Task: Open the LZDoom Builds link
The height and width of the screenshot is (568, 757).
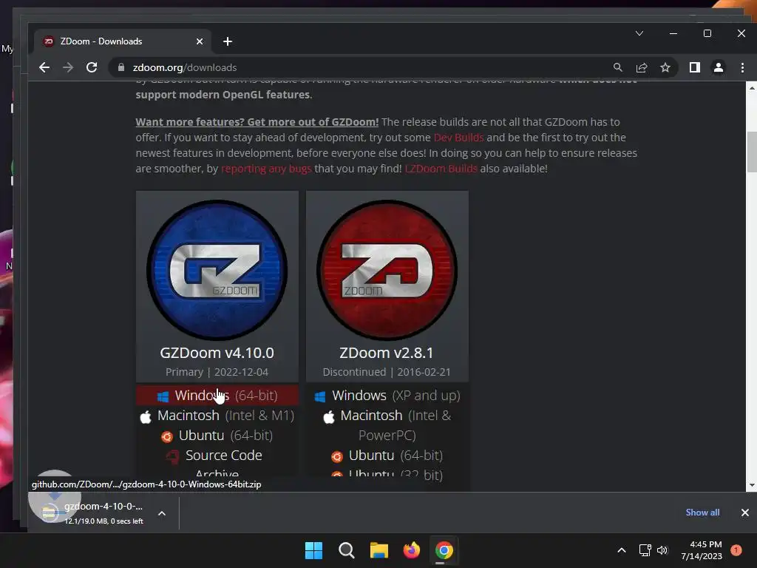Action: (441, 169)
